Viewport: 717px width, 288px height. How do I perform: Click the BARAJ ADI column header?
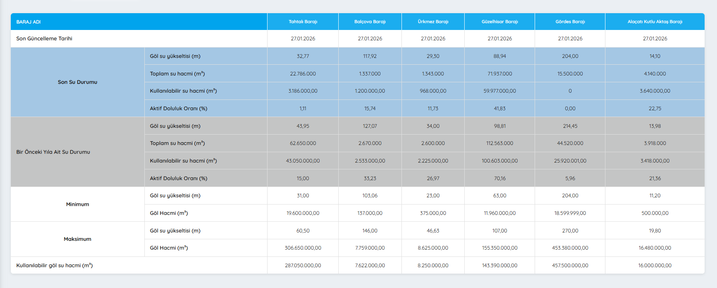[28, 22]
